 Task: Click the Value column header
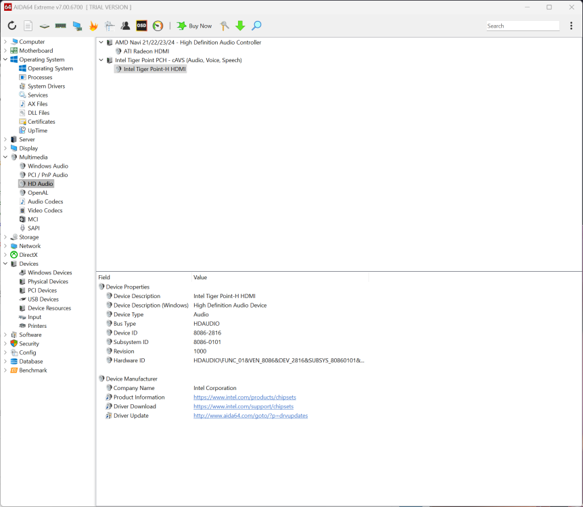point(280,278)
